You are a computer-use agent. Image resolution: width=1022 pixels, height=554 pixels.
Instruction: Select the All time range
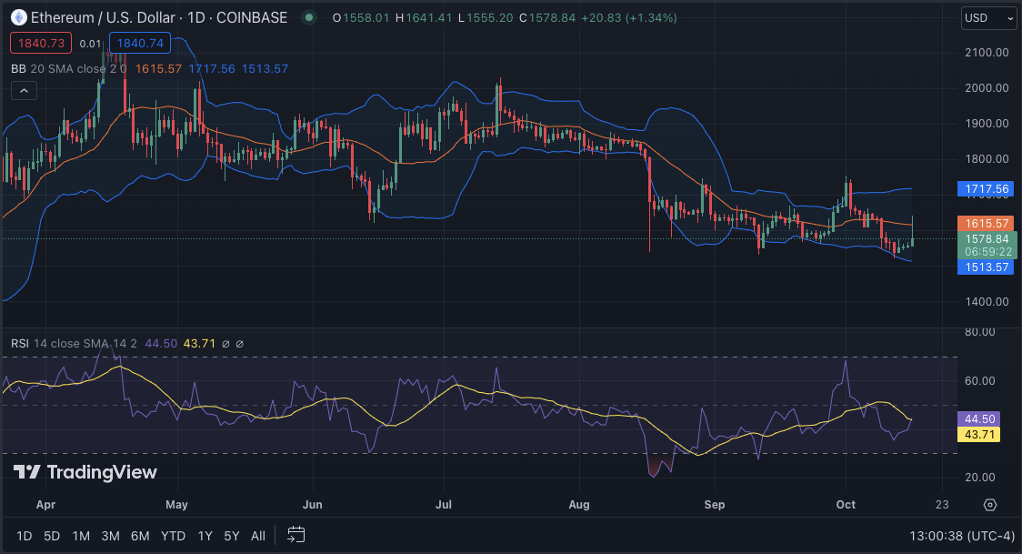click(x=258, y=536)
